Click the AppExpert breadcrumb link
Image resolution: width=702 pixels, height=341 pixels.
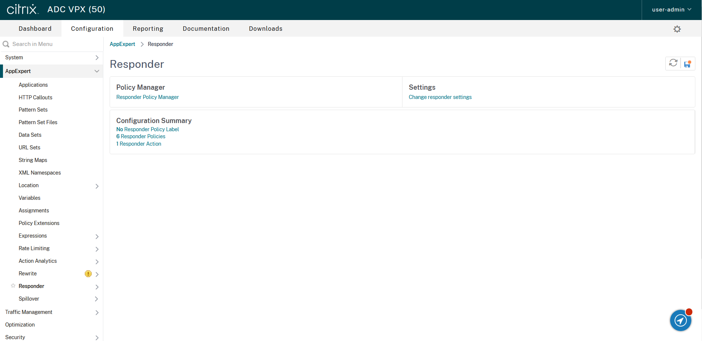[123, 44]
